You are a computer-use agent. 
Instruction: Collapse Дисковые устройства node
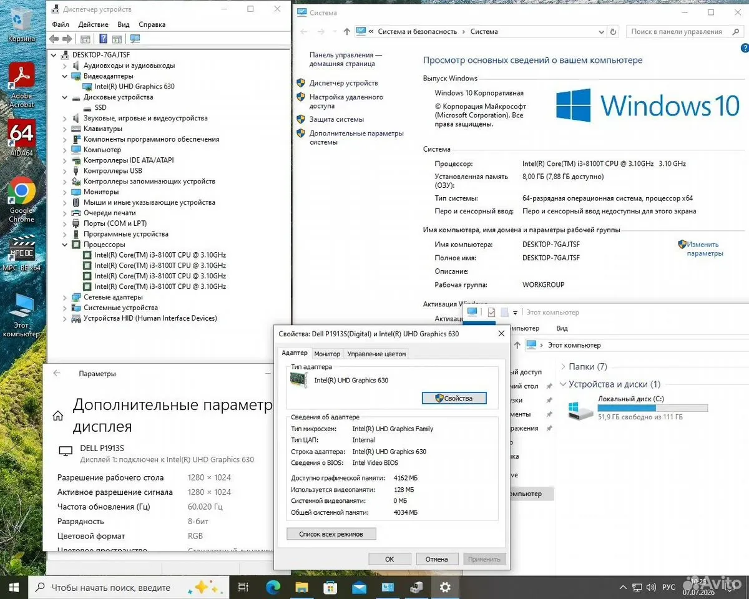click(x=65, y=97)
